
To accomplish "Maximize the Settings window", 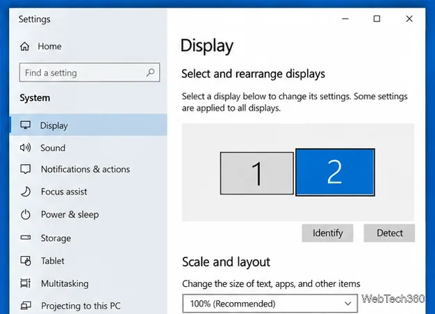I will [377, 19].
